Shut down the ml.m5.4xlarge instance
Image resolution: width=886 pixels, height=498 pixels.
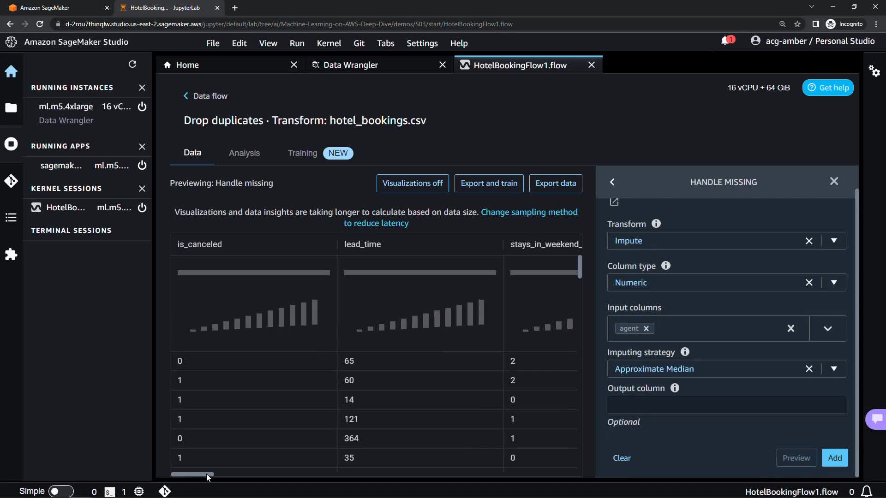tap(142, 107)
